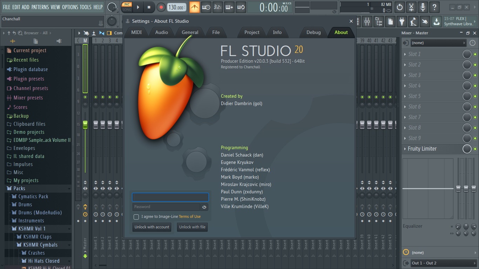The image size is (479, 269).
Task: Expand Slot 1 effect menu arrow
Action: 405,54
